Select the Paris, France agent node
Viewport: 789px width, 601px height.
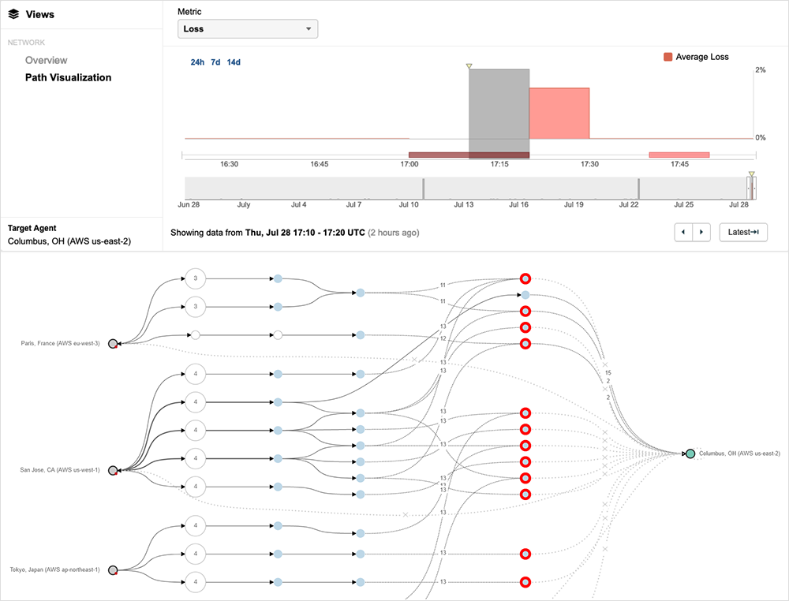[113, 343]
